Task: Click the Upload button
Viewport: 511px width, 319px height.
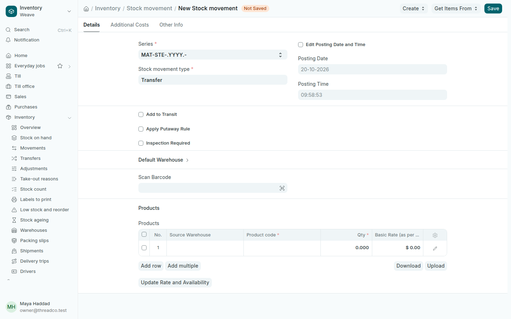Action: [x=436, y=266]
